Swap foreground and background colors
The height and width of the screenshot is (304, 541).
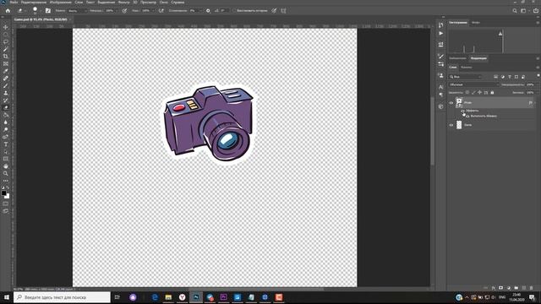(8, 187)
